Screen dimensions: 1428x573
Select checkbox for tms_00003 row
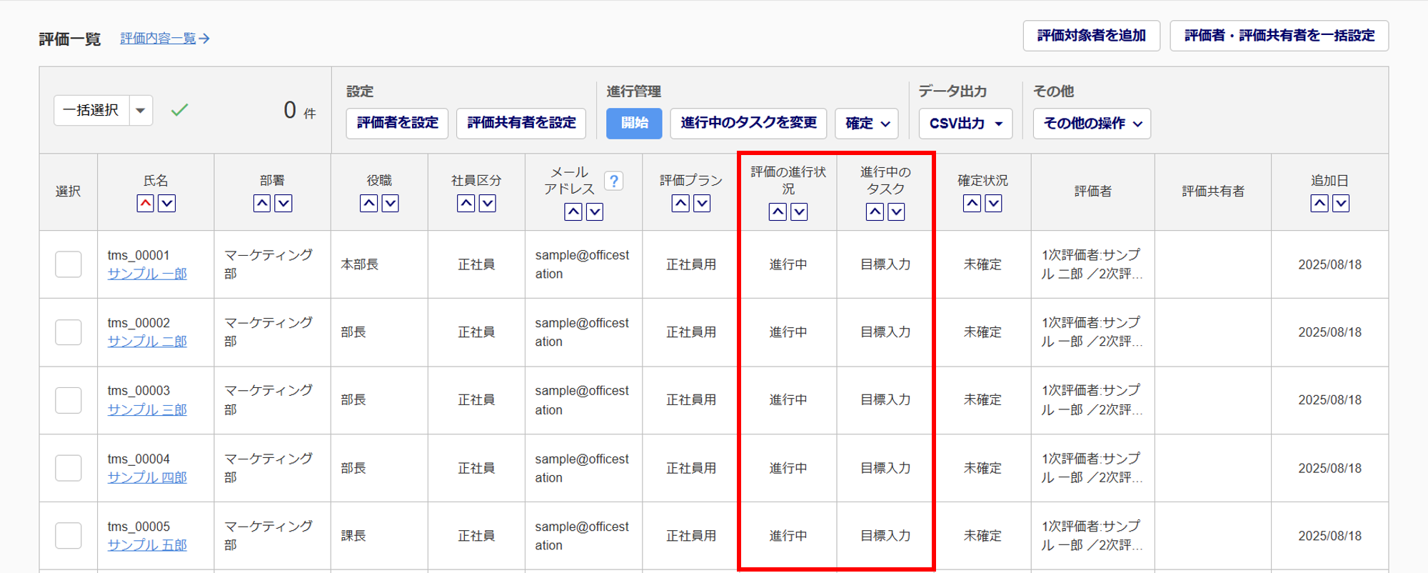pyautogui.click(x=69, y=400)
